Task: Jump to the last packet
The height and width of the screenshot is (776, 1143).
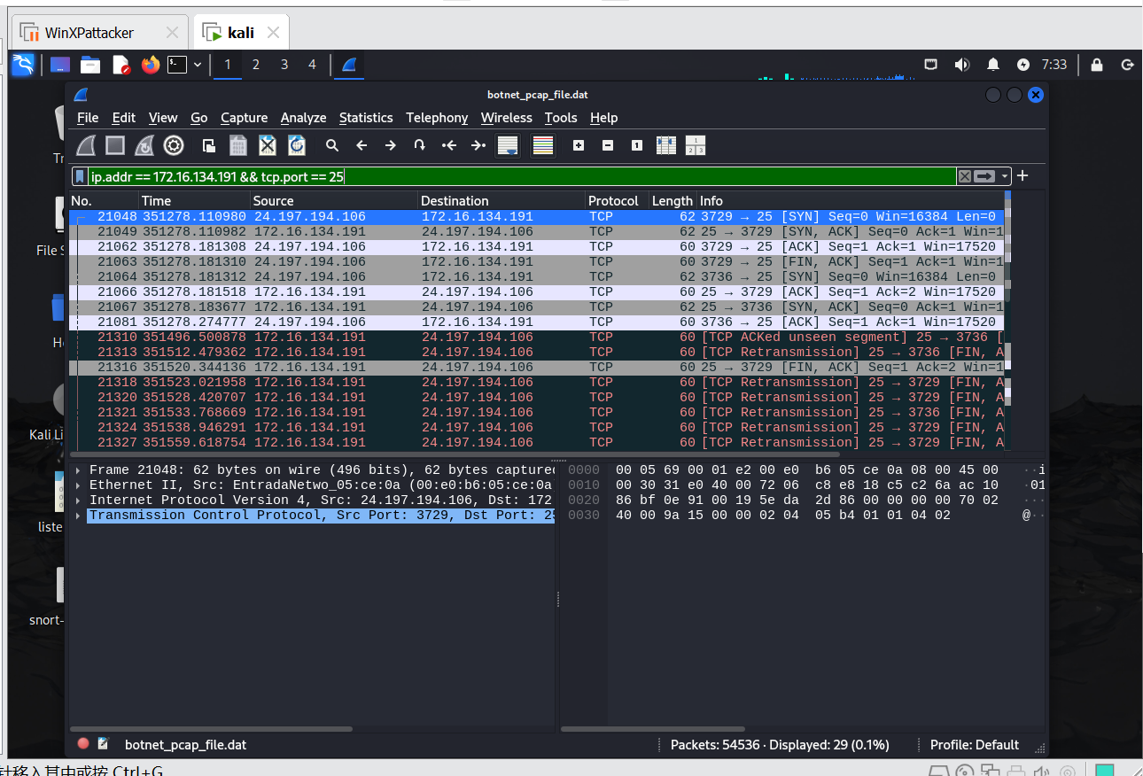Action: click(478, 145)
